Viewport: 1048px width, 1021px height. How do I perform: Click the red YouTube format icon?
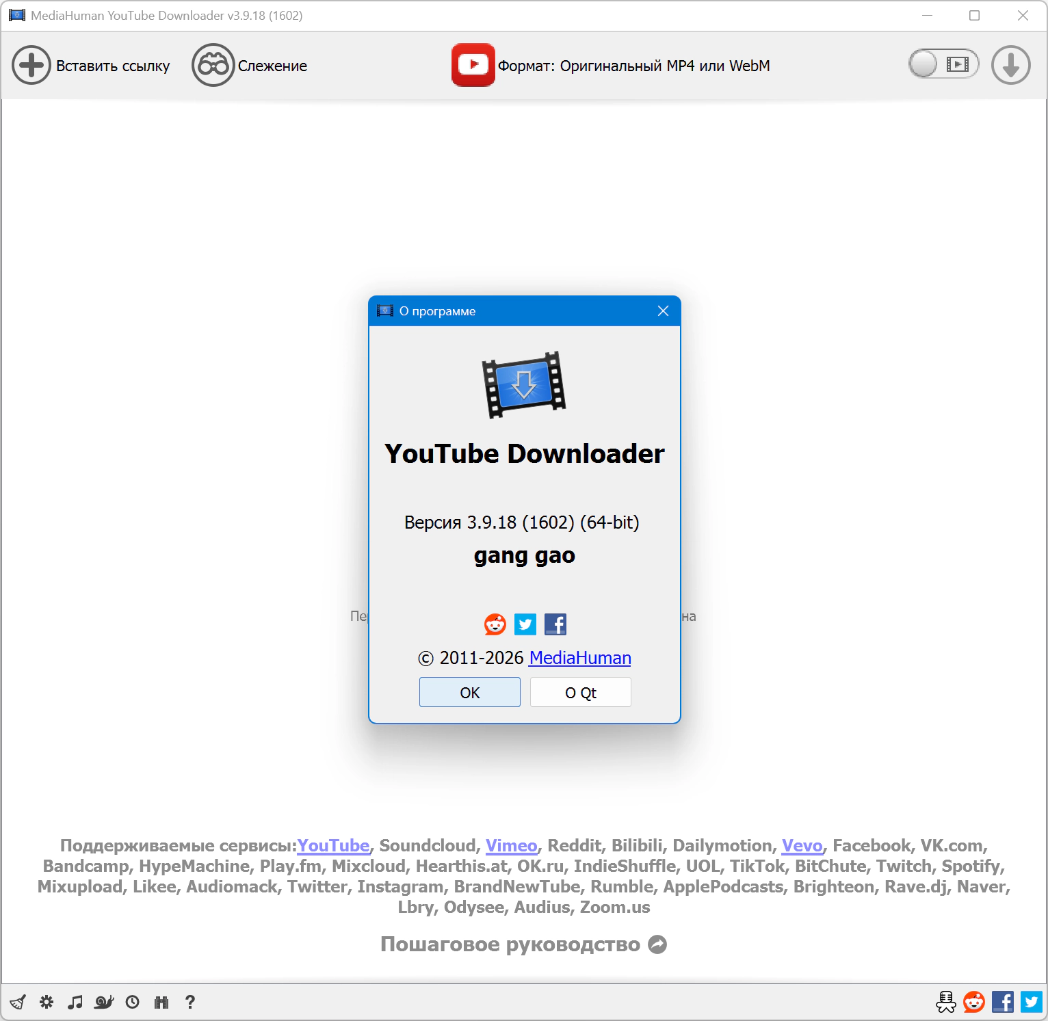(473, 65)
